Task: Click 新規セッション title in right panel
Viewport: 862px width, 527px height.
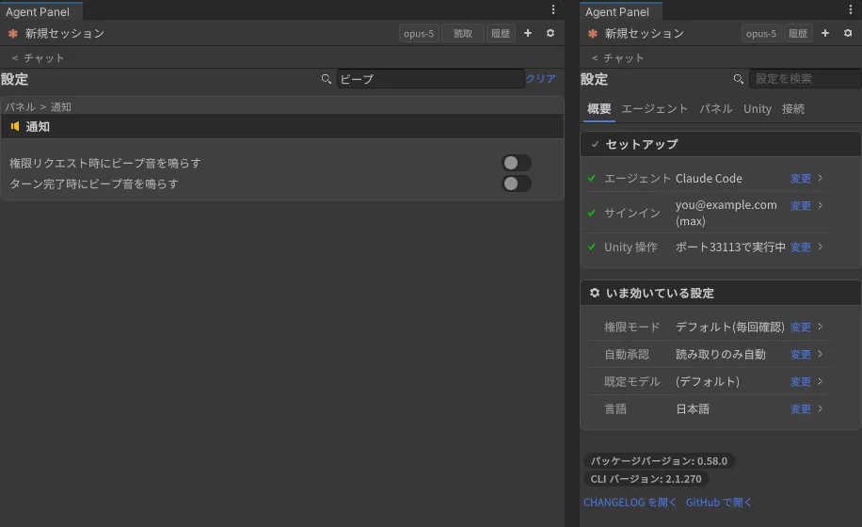Action: click(645, 34)
